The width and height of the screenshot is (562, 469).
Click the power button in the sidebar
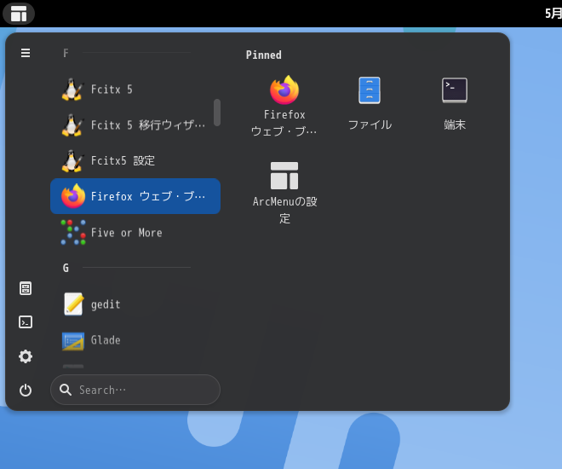tap(26, 390)
